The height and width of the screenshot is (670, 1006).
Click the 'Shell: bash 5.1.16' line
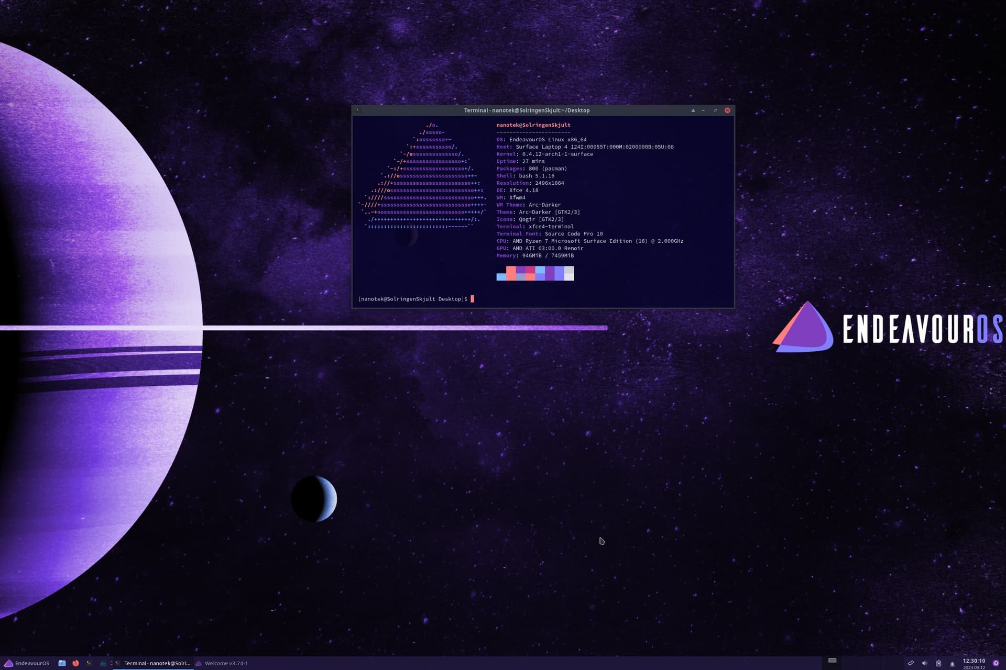(525, 176)
